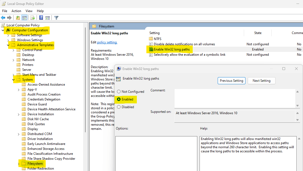Image resolution: width=303 pixels, height=171 pixels.
Task: Click the Next Setting button
Action: click(261, 81)
